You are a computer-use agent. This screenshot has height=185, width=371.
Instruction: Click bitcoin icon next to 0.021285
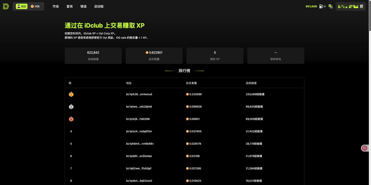coord(187,168)
